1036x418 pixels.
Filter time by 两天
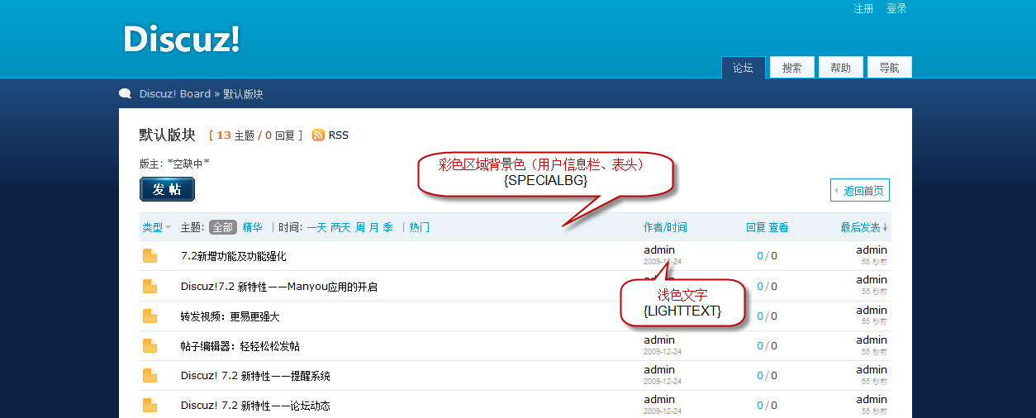(x=341, y=227)
